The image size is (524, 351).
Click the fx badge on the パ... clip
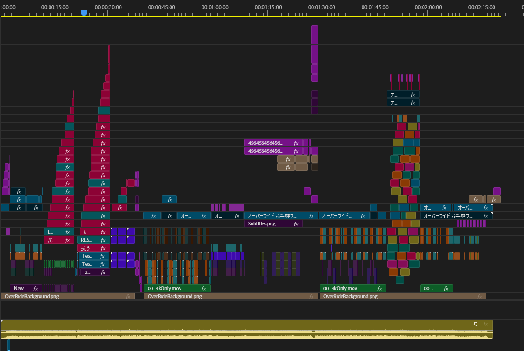(x=67, y=240)
